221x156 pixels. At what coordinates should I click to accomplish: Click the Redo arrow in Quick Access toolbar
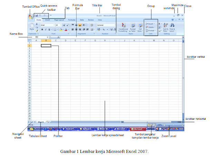tap(45, 15)
